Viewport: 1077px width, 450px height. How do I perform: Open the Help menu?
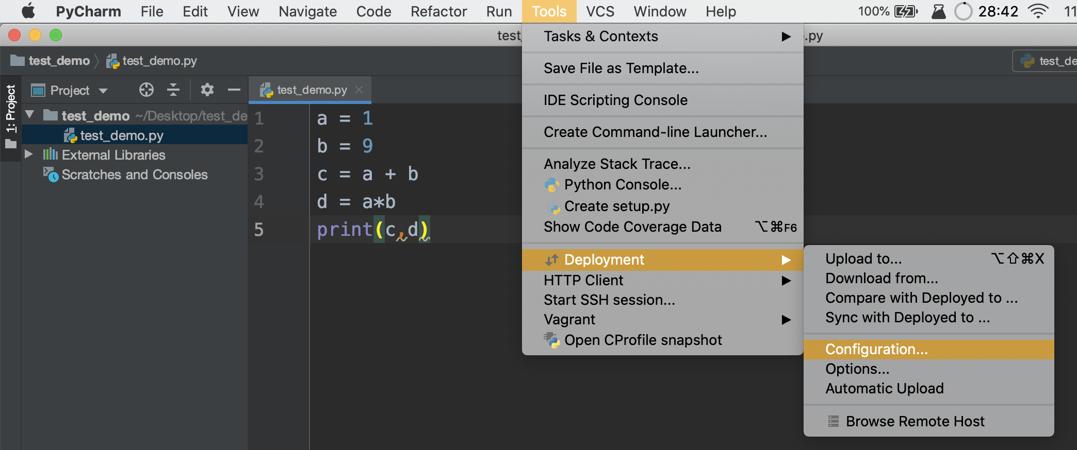[x=721, y=11]
